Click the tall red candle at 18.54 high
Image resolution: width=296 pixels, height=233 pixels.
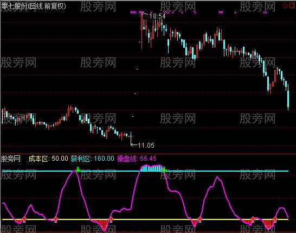click(x=142, y=31)
